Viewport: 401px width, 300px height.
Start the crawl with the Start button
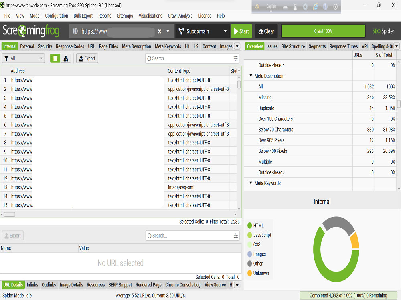(241, 31)
